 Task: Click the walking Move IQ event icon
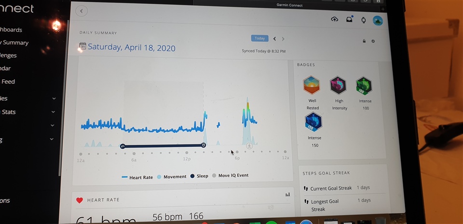pos(249,146)
